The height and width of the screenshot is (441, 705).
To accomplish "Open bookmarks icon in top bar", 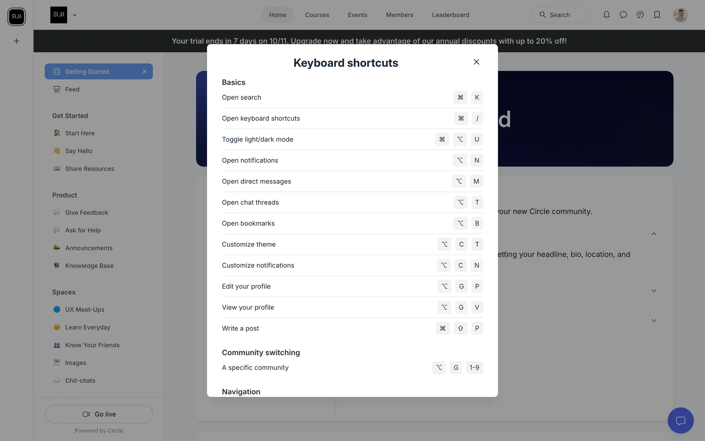I will [657, 15].
